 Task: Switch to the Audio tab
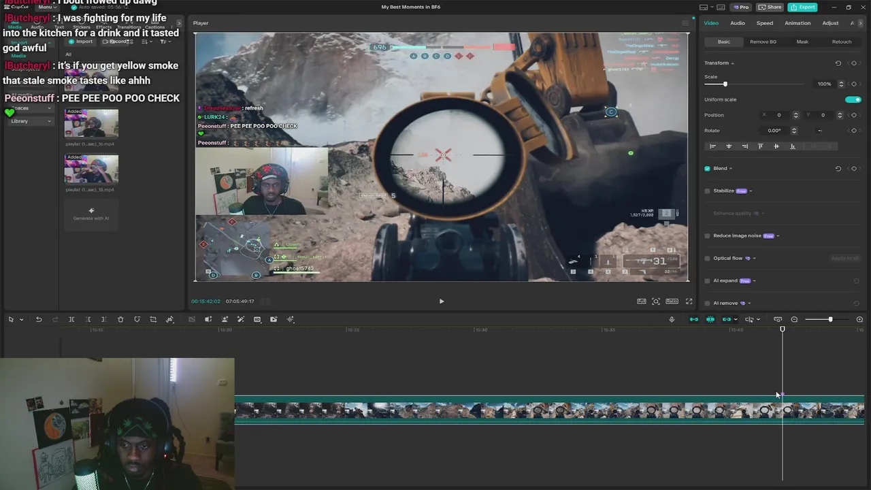[738, 23]
